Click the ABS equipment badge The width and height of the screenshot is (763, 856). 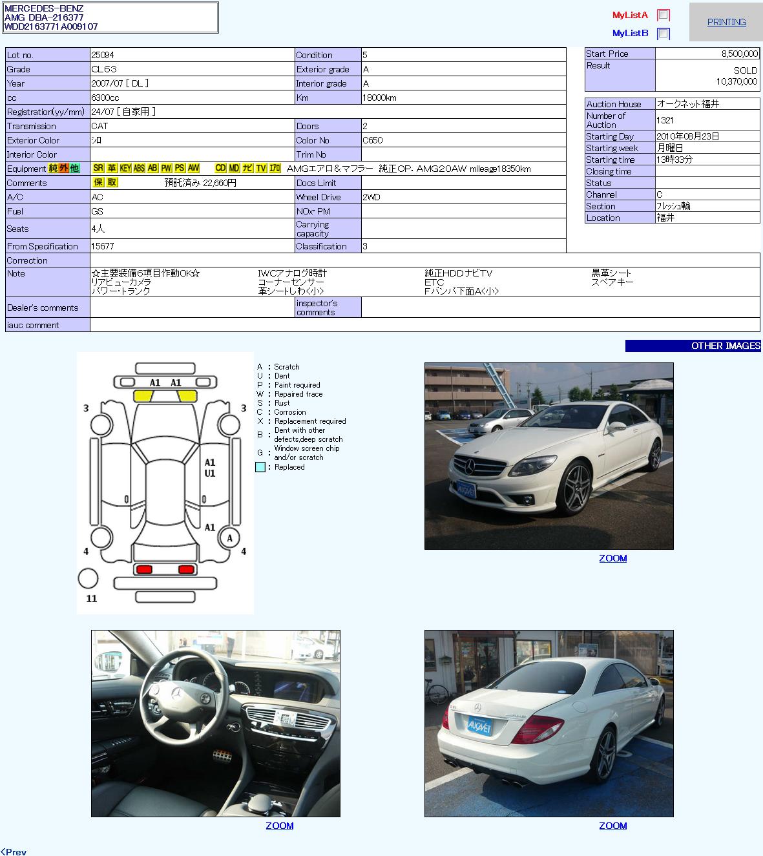click(139, 169)
